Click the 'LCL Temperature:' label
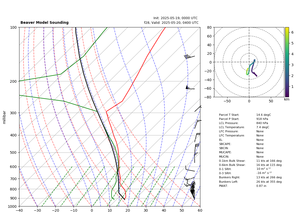Image resolution: width=296 pixels, height=215 pixels. pyautogui.click(x=232, y=127)
